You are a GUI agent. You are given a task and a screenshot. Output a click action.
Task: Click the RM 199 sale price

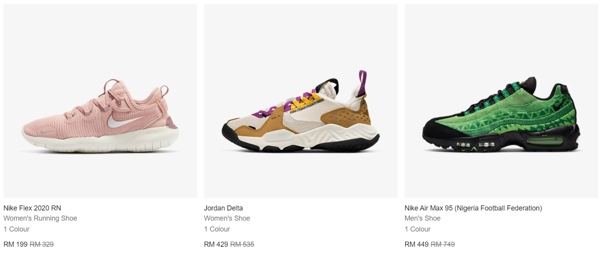tap(16, 244)
